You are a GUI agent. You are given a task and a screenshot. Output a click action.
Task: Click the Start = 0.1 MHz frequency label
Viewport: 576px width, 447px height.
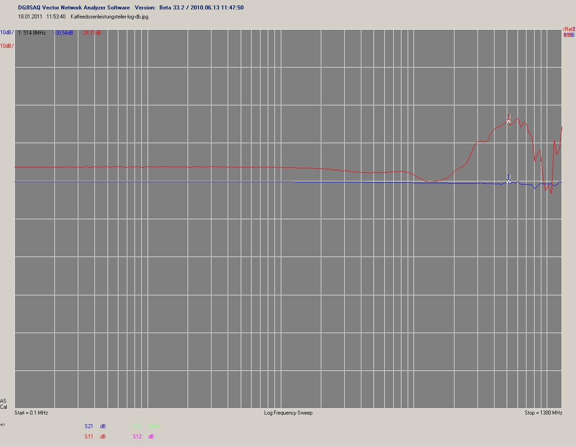point(31,413)
